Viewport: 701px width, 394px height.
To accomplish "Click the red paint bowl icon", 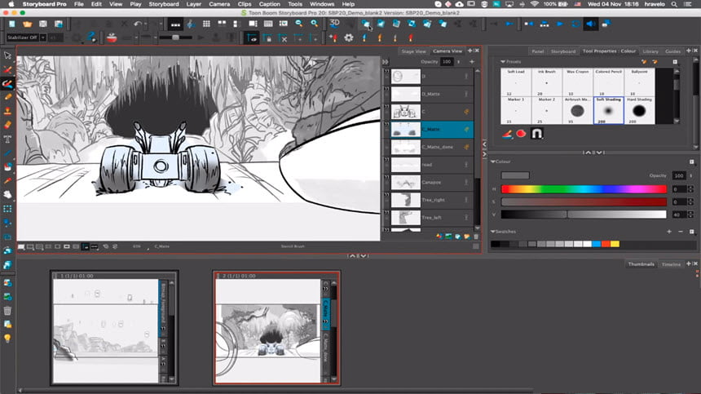I will [112, 38].
